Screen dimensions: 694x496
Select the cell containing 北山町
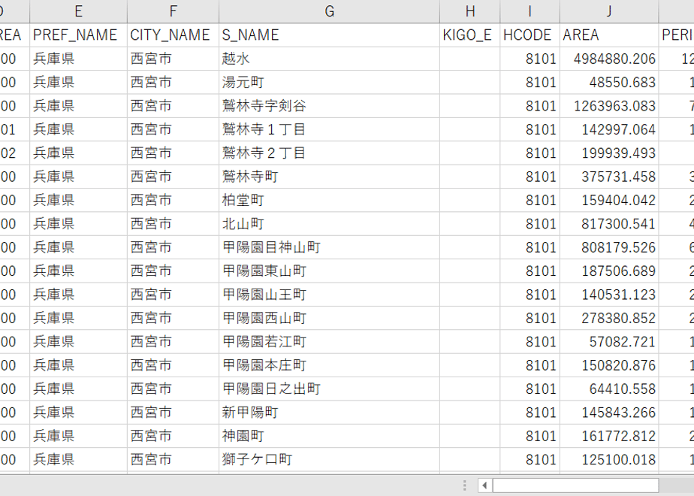[x=329, y=224]
